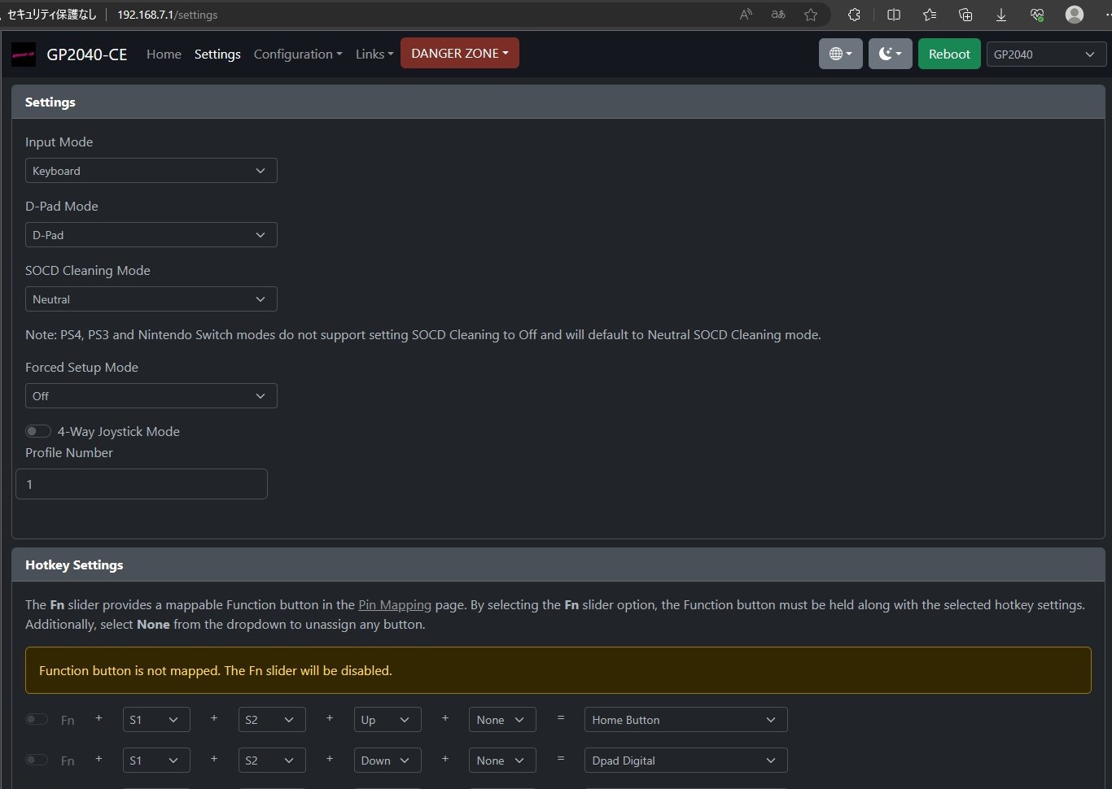Image resolution: width=1112 pixels, height=789 pixels.
Task: Toggle Fn slider for Home Button hotkey
Action: 37,720
